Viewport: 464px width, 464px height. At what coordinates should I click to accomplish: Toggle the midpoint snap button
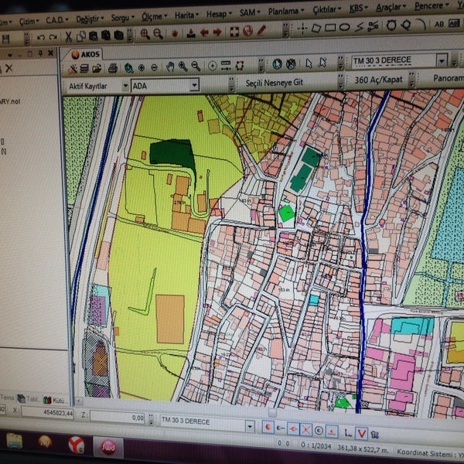click(x=293, y=428)
